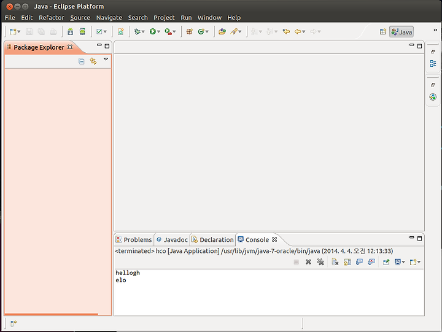The width and height of the screenshot is (442, 332).
Task: Open the Navigate menu
Action: click(109, 18)
